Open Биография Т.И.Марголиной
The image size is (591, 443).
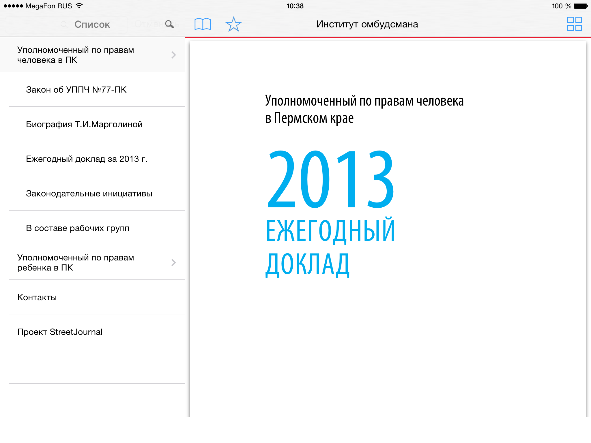(84, 124)
